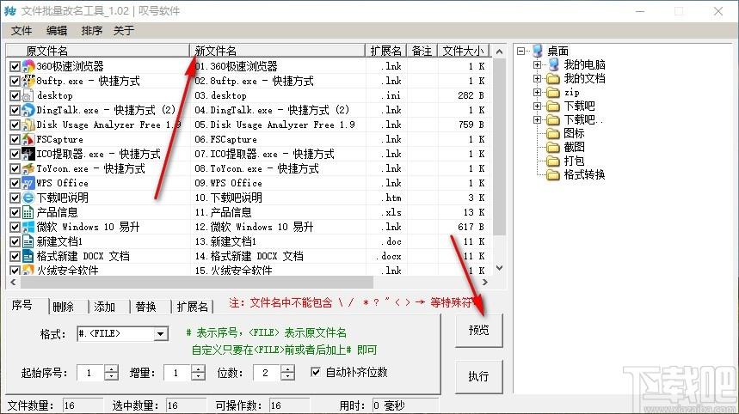Click the DingTalk.exe shortcut icon
This screenshot has height=414, width=739.
pos(28,110)
